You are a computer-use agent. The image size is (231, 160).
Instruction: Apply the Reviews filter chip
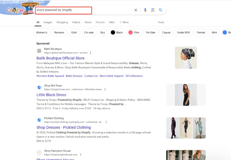click(x=59, y=32)
